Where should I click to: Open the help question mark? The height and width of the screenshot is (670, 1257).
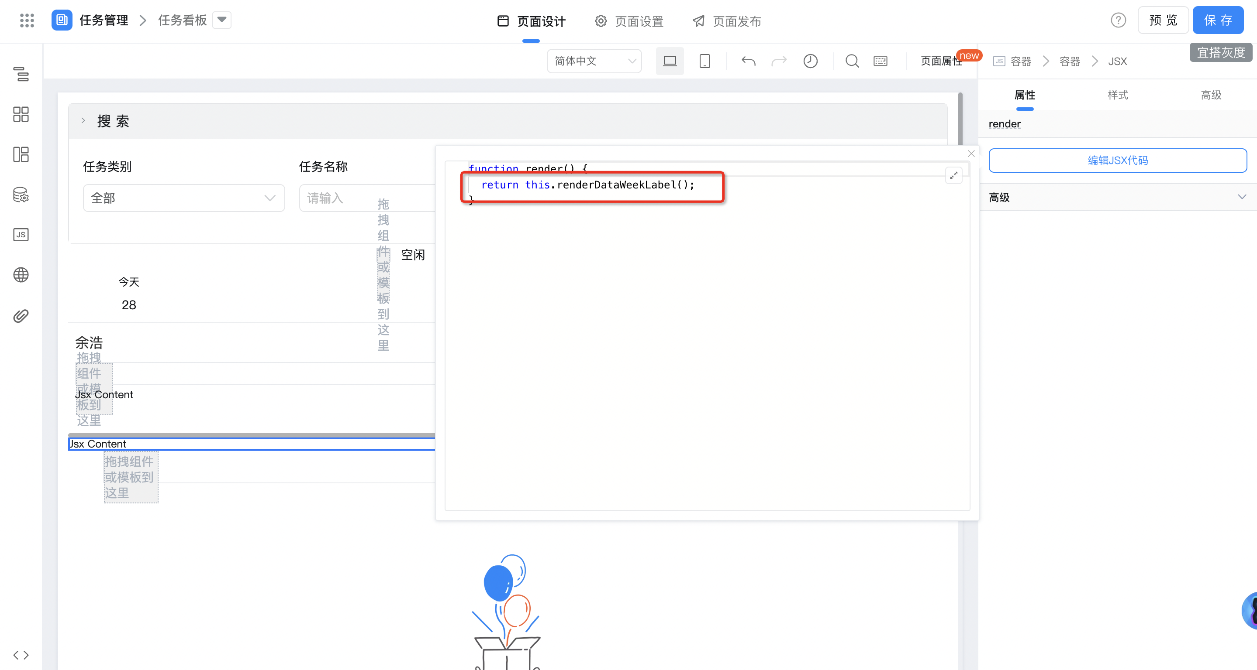tap(1118, 21)
